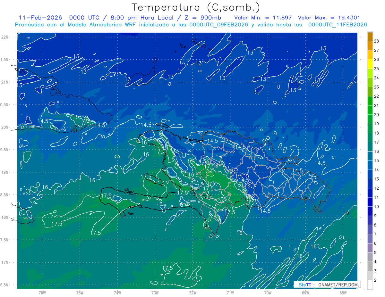The image size is (385, 297).
Task: Click the '19' value on the color scale
Action: coord(376,124)
